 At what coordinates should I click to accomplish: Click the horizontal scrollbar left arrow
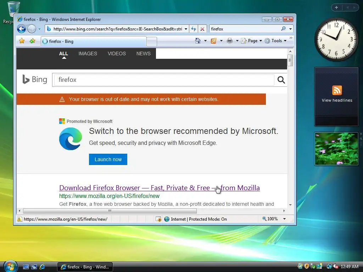[19, 211]
